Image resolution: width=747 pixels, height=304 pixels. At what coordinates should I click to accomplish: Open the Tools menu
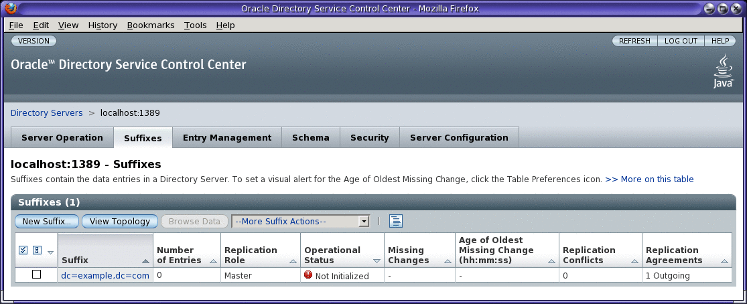coord(196,25)
